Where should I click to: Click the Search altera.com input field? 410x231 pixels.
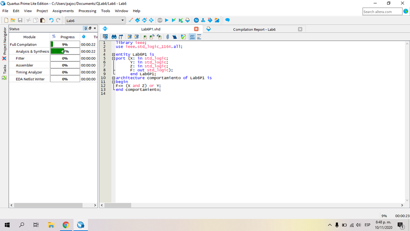(382, 12)
